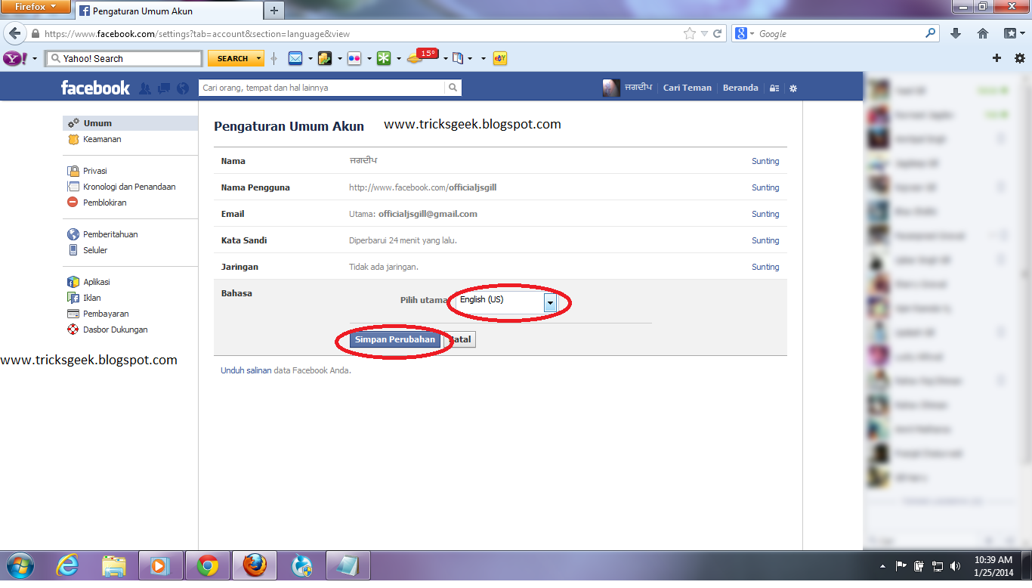Screen dimensions: 1032x588
Task: Open the Flickr icon dropdown arrow
Action: [x=369, y=58]
